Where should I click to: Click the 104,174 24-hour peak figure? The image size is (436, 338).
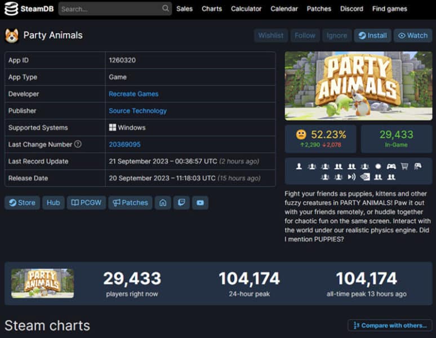pyautogui.click(x=249, y=278)
